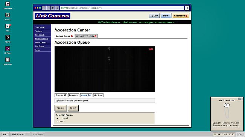Click the 'Uploaded from the spare computer.' description
This screenshot has height=137, width=245.
point(105,100)
